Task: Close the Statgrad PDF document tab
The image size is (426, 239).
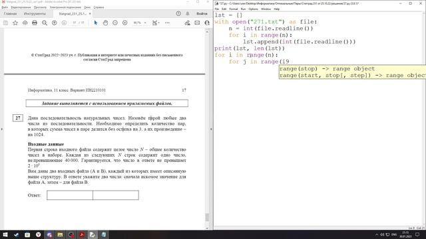Action: pyautogui.click(x=90, y=13)
